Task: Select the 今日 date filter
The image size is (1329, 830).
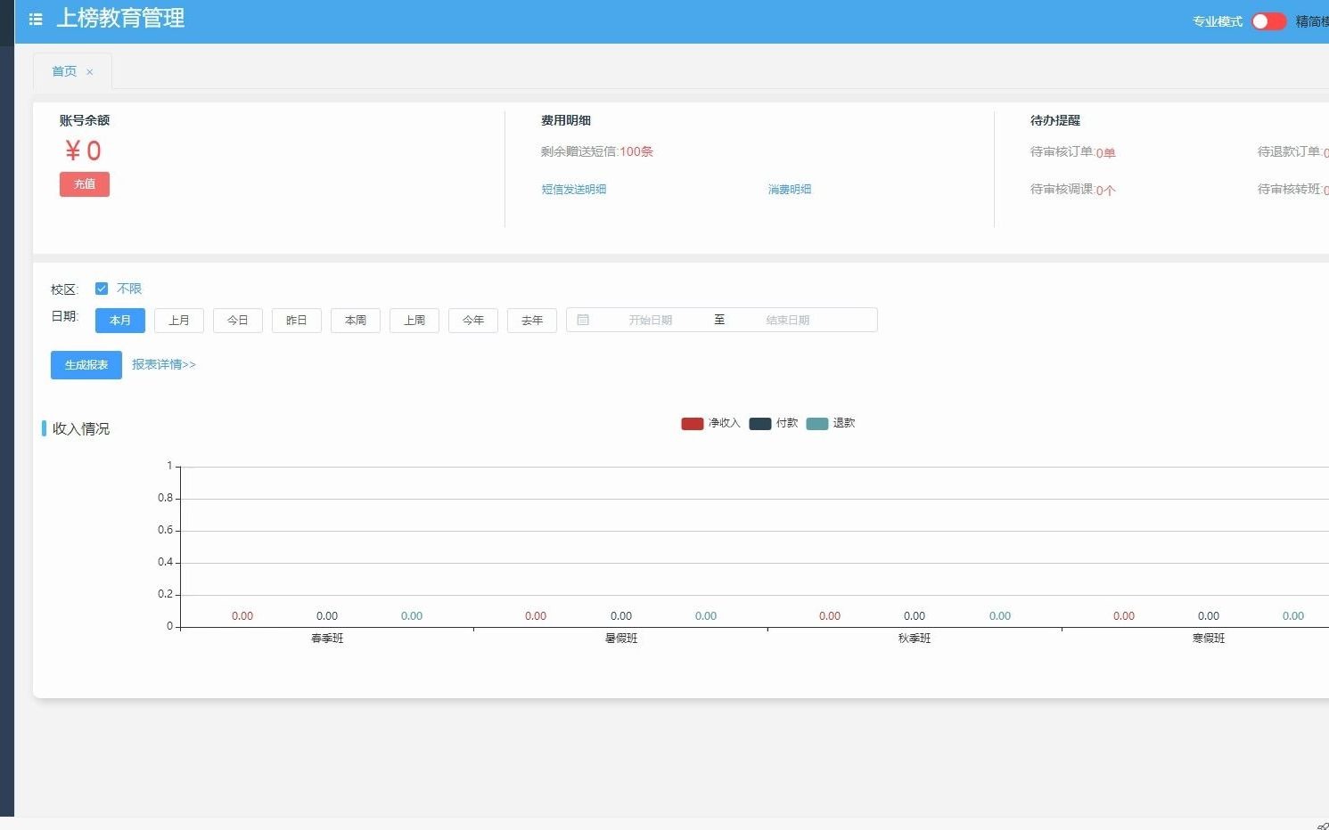Action: [x=238, y=321]
